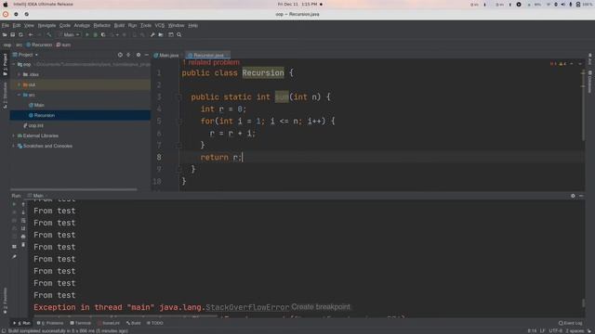Select the Recursion.java editor tab
Image resolution: width=595 pixels, height=334 pixels.
tap(208, 56)
